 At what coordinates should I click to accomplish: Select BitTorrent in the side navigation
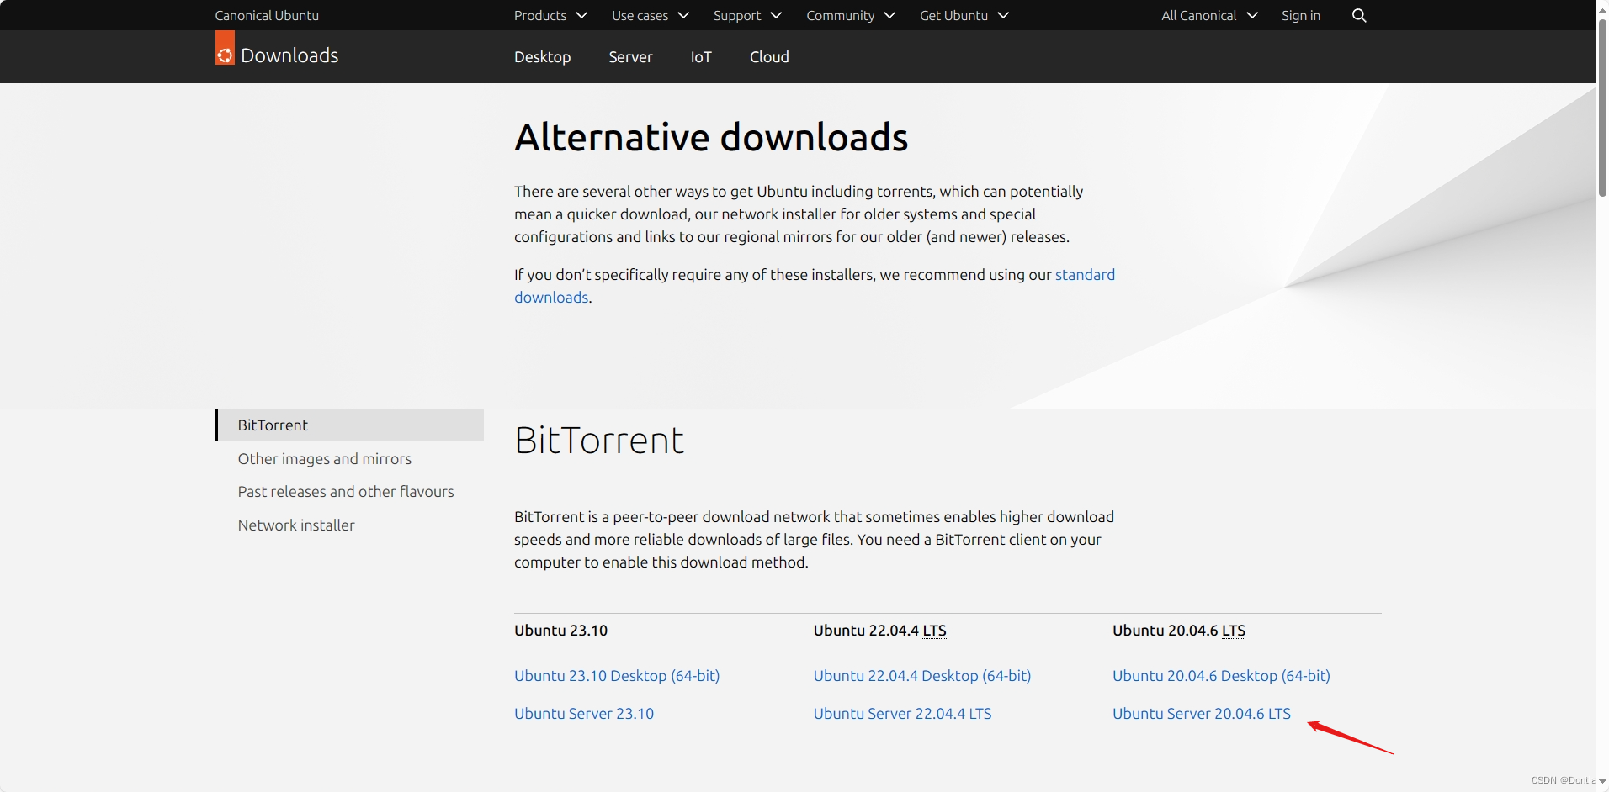point(350,425)
